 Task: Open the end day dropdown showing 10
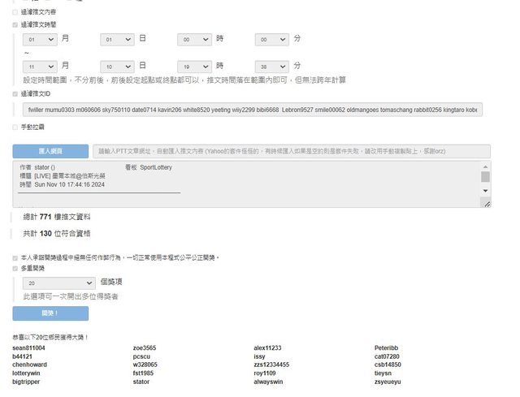(118, 66)
